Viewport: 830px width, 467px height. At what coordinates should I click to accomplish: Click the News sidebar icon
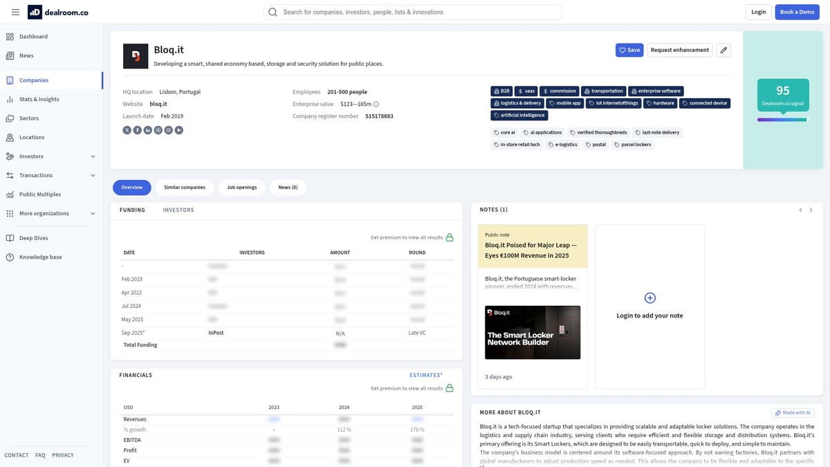10,55
